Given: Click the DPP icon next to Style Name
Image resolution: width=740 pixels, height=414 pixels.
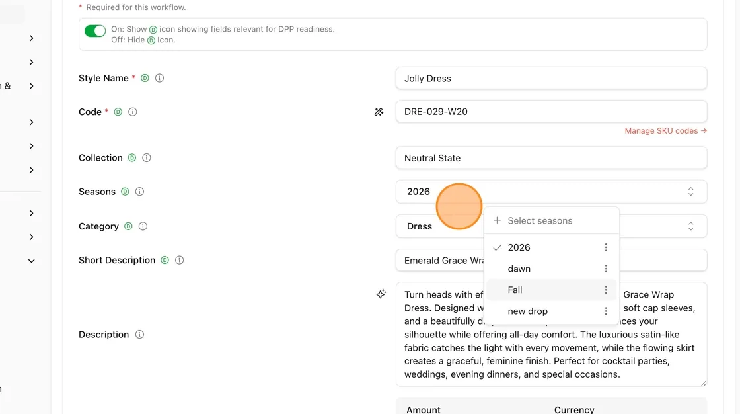Looking at the screenshot, I should [x=145, y=78].
